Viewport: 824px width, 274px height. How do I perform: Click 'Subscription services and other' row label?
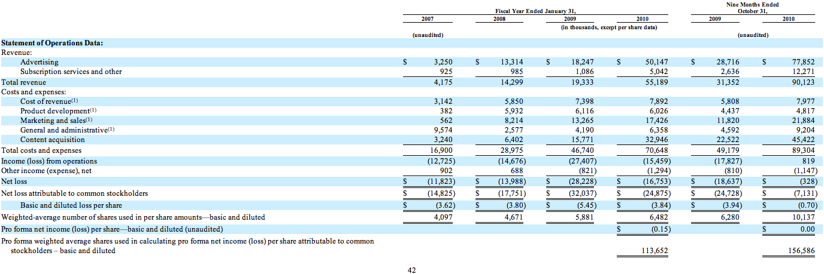click(71, 72)
